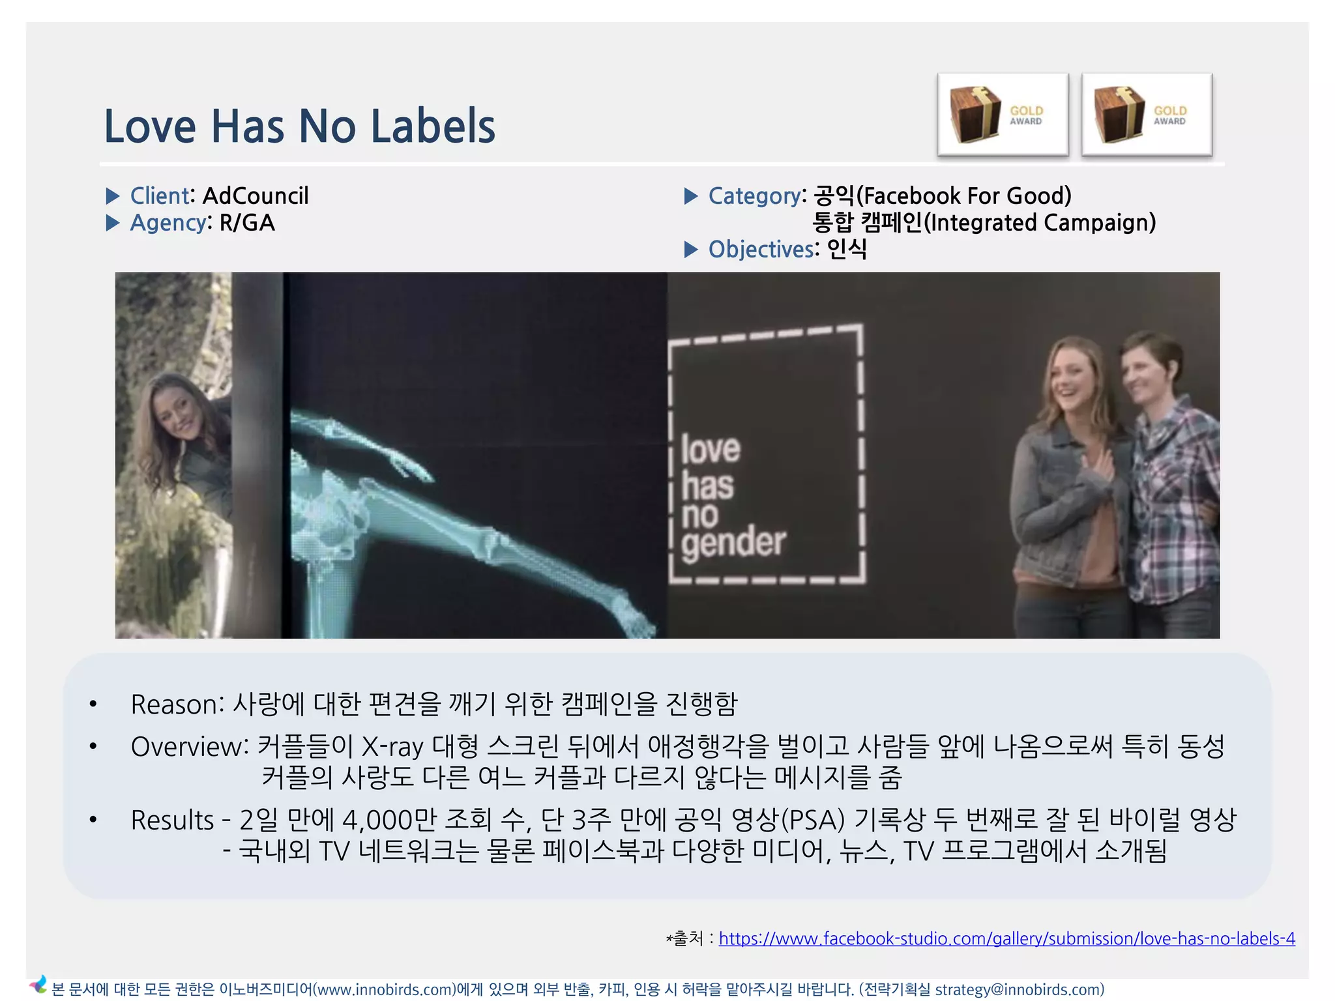Click the 'love has no gender' dashed box
Screen dimensions: 1335x1001
[x=767, y=454]
